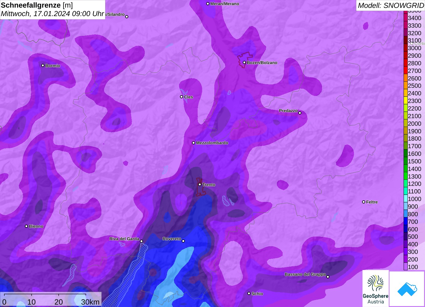Select the Bormio location marker dot
Viewport: 425px width, 307px height.
[43, 65]
